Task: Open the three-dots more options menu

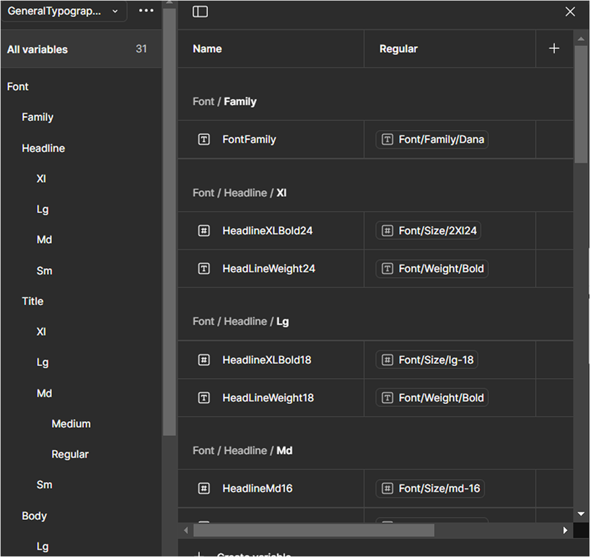Action: (146, 11)
